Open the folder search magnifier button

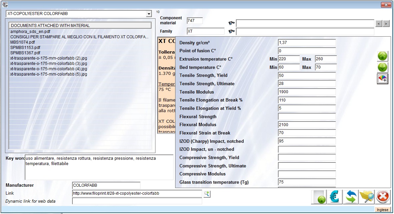[x=367, y=197]
